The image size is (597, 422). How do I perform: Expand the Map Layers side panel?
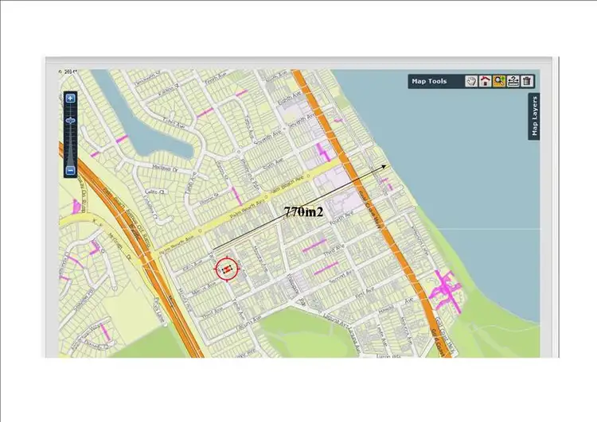click(535, 117)
